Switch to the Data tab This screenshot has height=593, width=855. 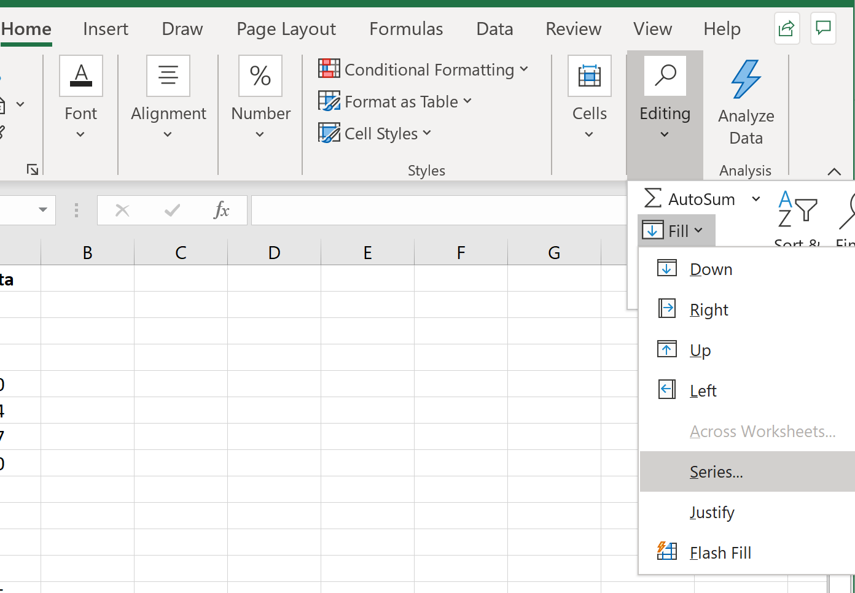pos(495,29)
